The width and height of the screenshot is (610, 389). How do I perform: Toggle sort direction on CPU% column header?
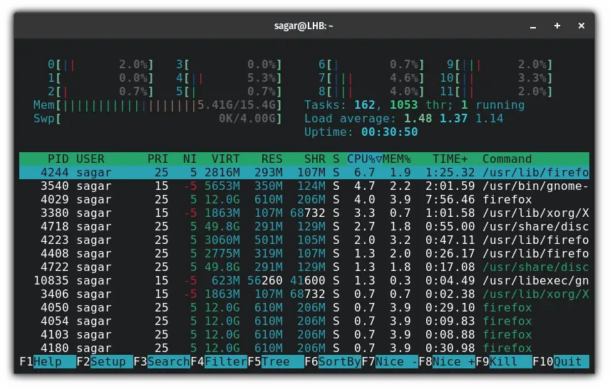pyautogui.click(x=365, y=159)
